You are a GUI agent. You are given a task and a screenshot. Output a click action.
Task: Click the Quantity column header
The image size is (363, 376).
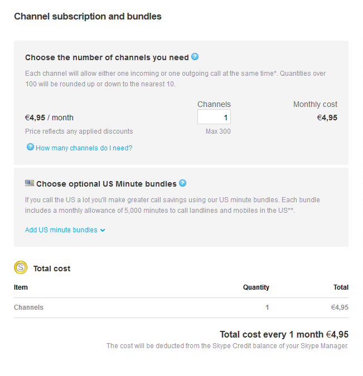coord(256,287)
